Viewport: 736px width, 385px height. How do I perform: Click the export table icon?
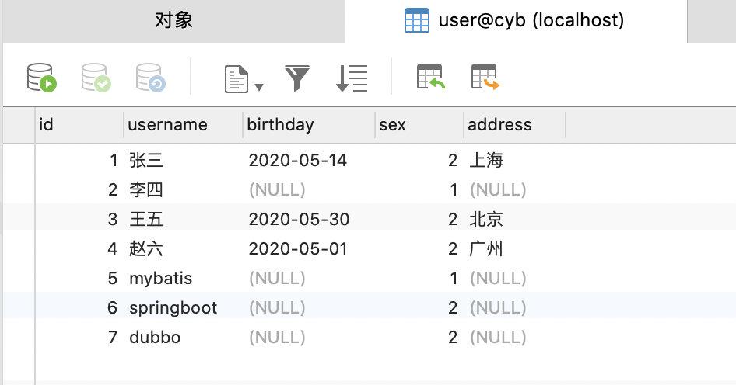click(484, 78)
